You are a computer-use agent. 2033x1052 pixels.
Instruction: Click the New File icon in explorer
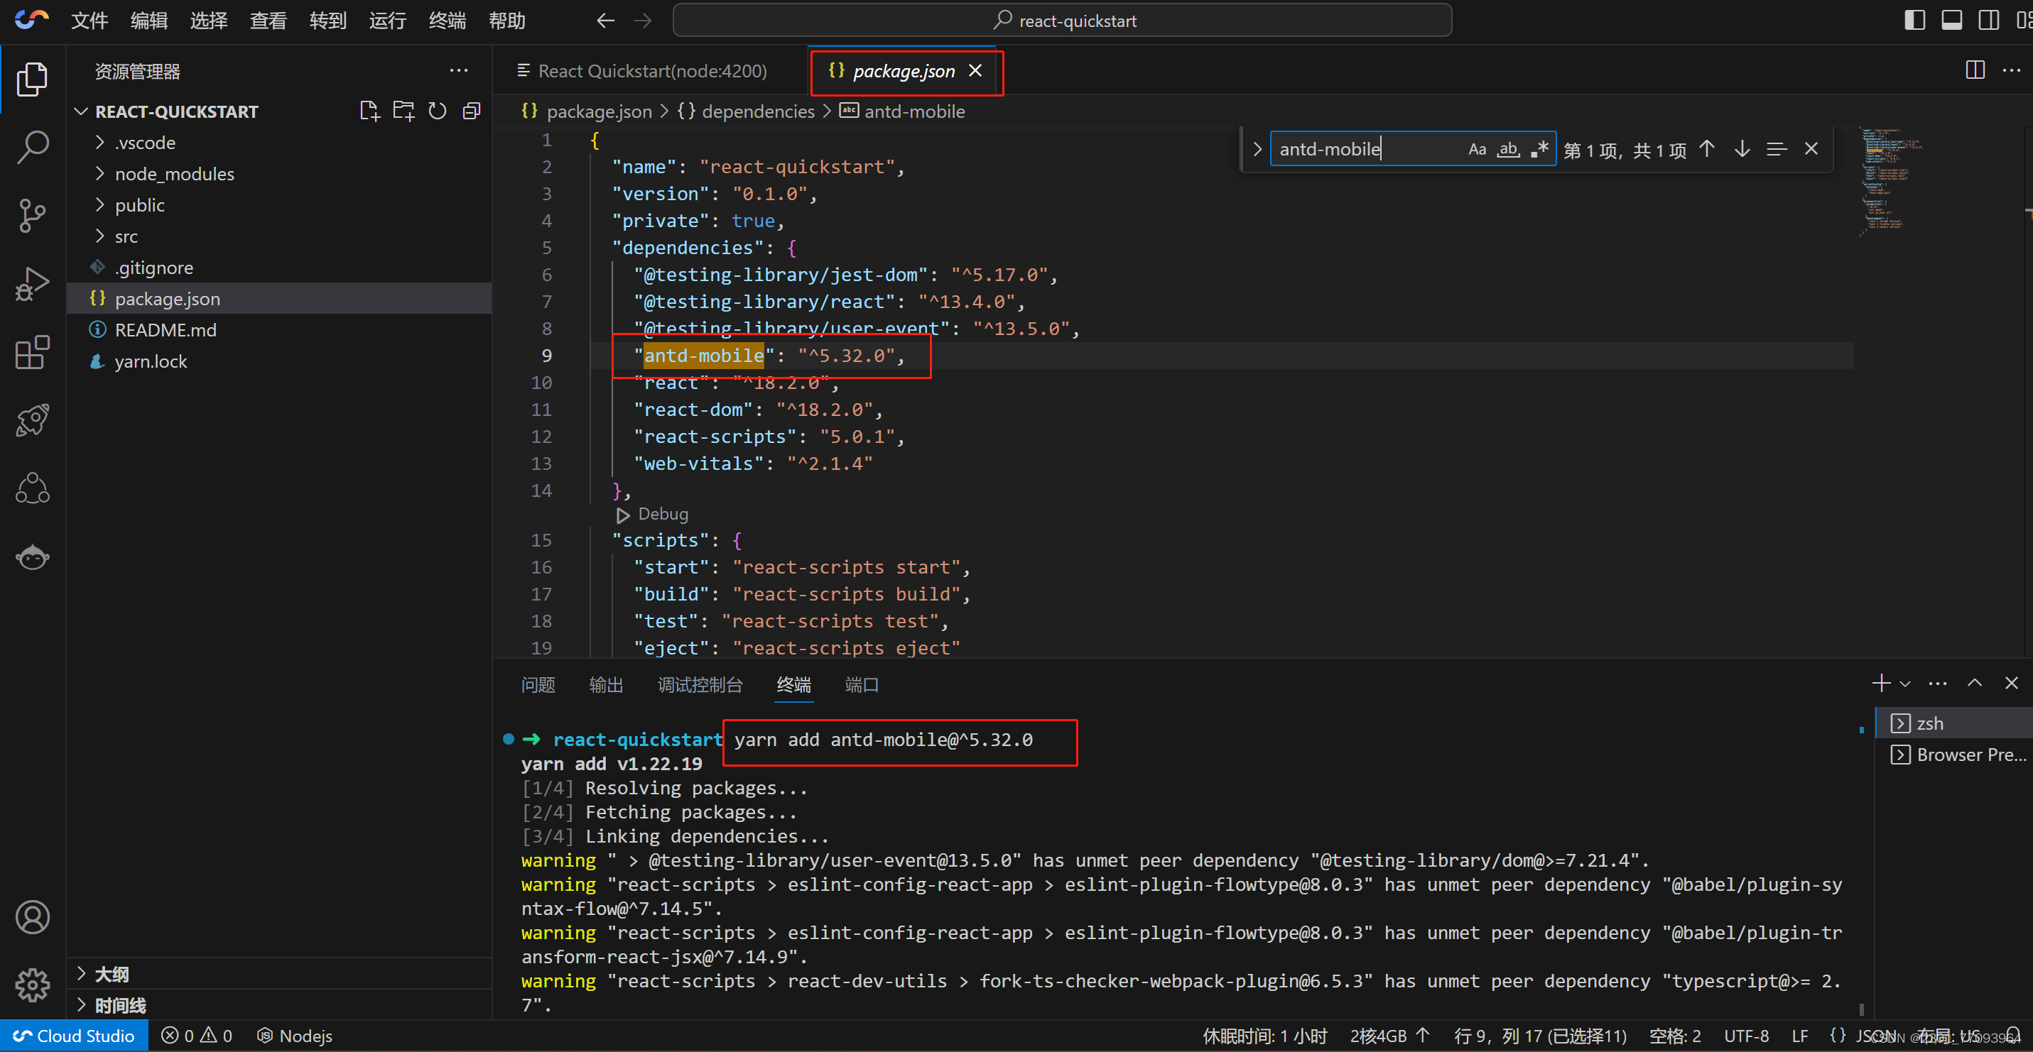pyautogui.click(x=369, y=111)
